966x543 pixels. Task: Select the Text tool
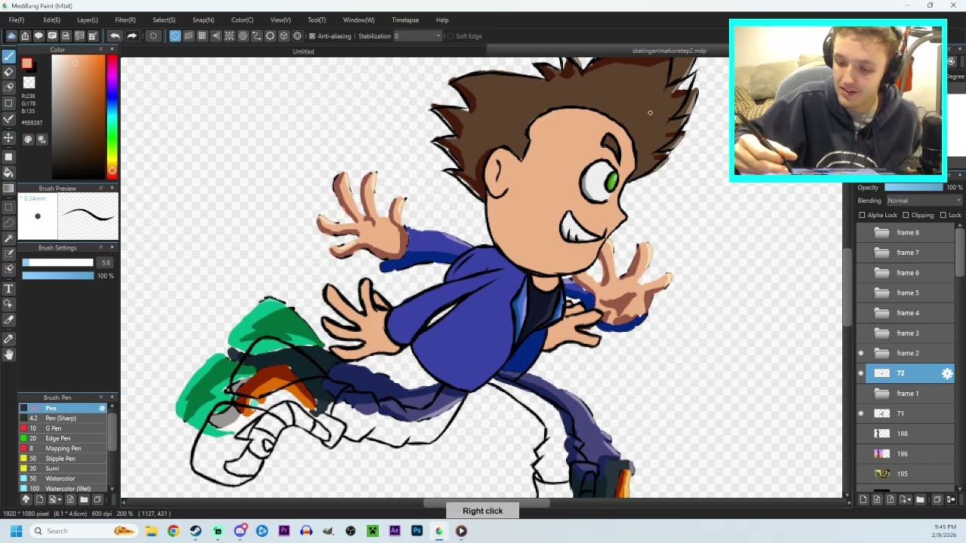pos(9,289)
